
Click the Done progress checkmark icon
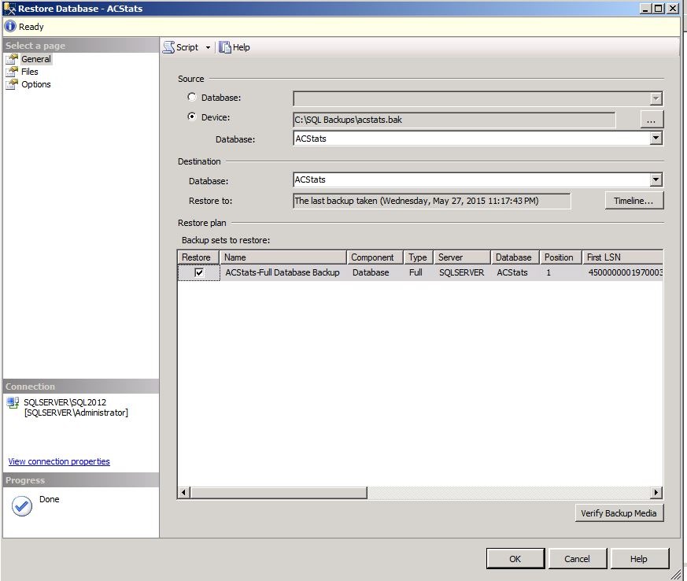pos(22,506)
